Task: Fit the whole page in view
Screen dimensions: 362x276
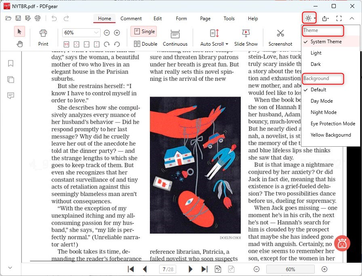Action: click(x=76, y=44)
